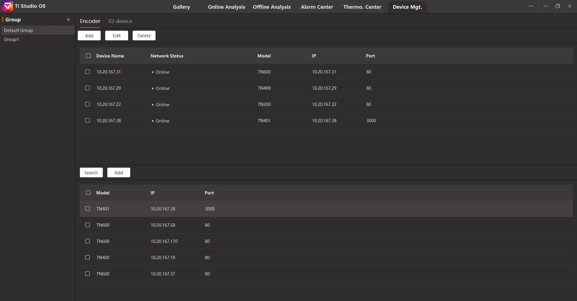Select all discovered devices via Model header checkbox
Image resolution: width=577 pixels, height=301 pixels.
(88, 193)
